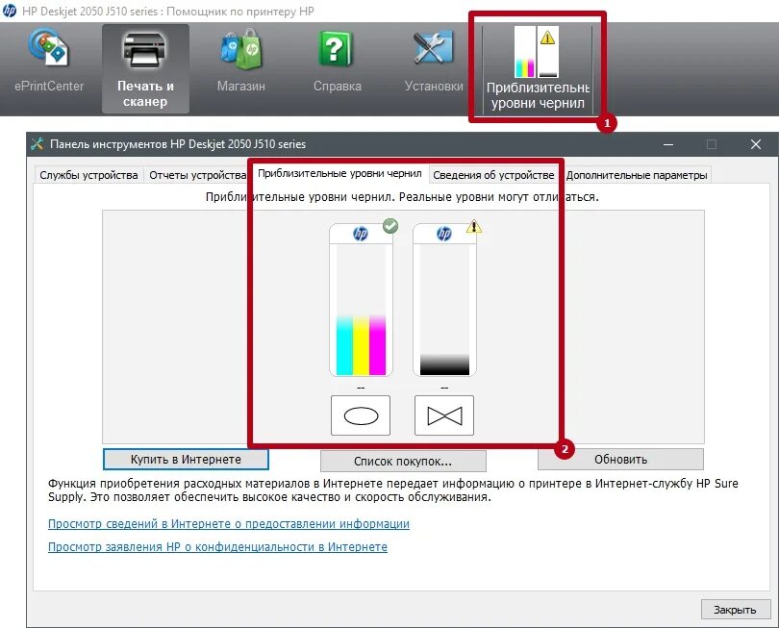Open the Список покупок... button
The height and width of the screenshot is (628, 779).
403,461
